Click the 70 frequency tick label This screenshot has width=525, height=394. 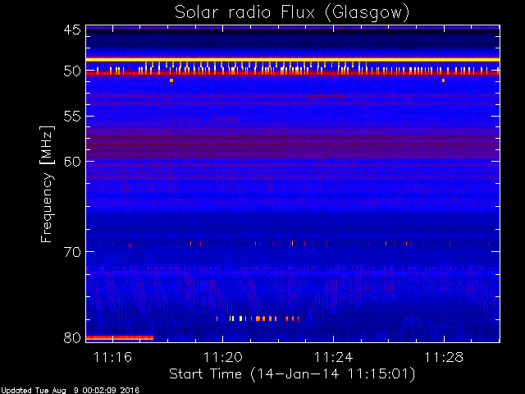click(72, 251)
